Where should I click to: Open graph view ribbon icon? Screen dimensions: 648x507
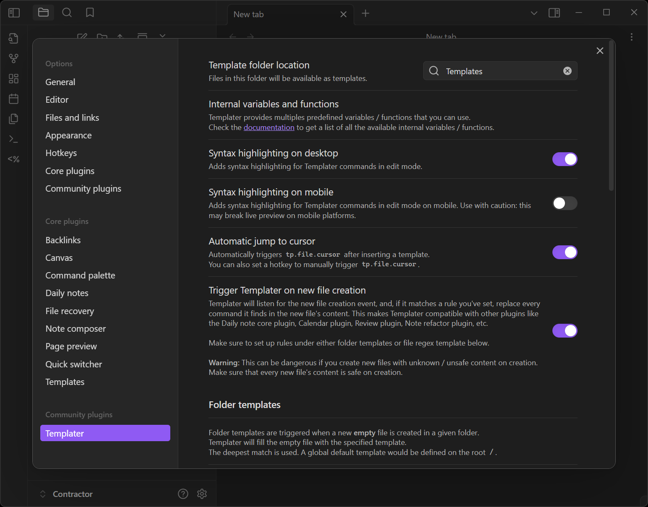point(13,58)
